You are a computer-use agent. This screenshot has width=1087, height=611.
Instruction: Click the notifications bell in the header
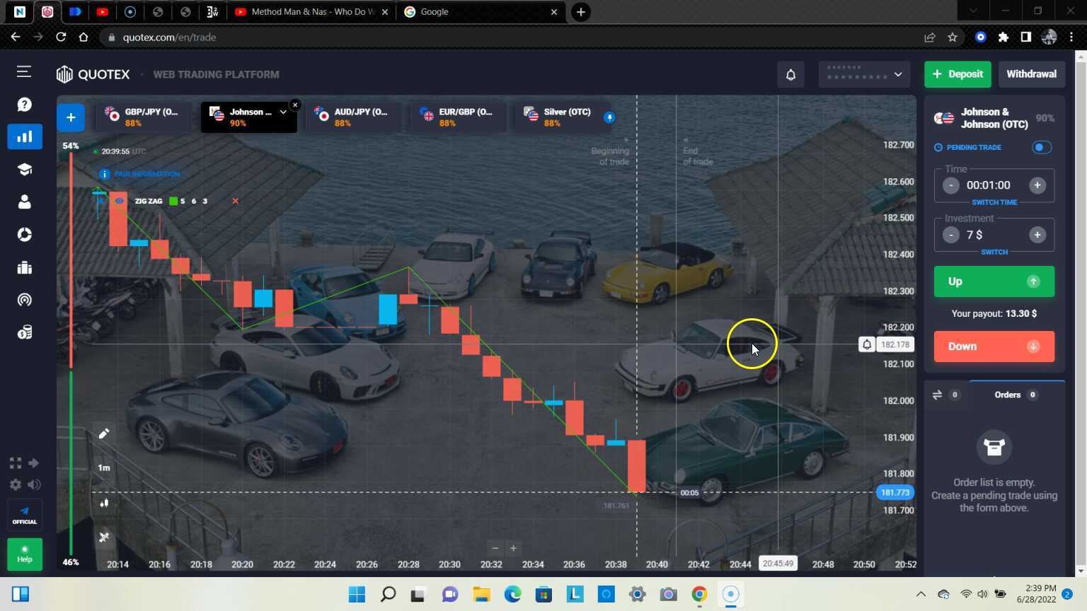[x=790, y=74]
